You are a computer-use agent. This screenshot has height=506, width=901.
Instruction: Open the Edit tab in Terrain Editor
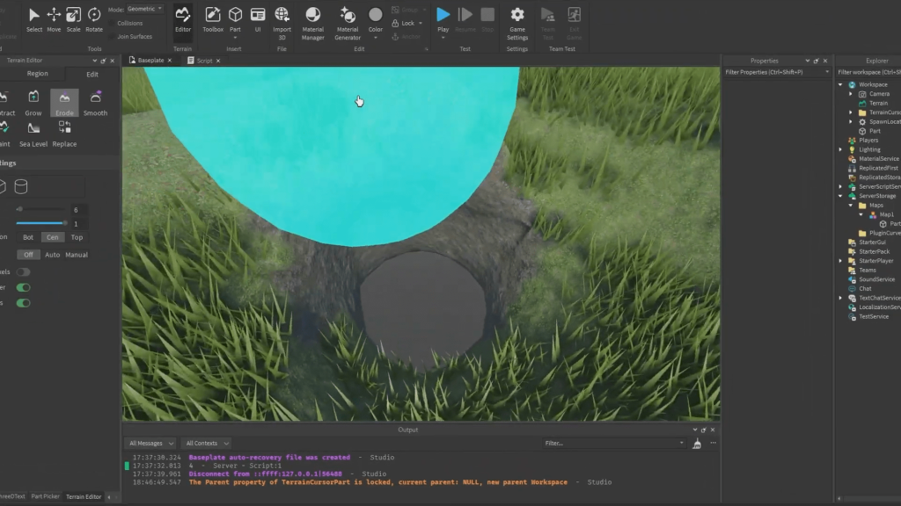point(92,74)
